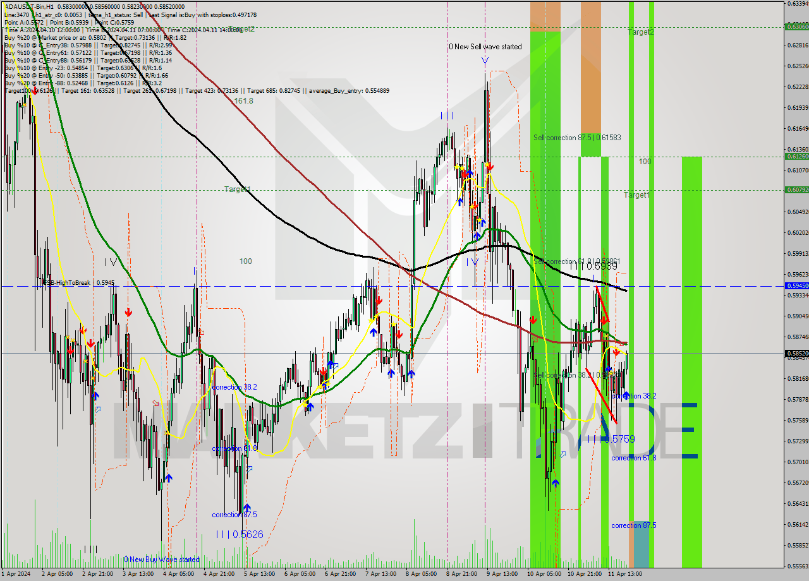Click the 'I I I 0.5759' wave label

tap(611, 439)
